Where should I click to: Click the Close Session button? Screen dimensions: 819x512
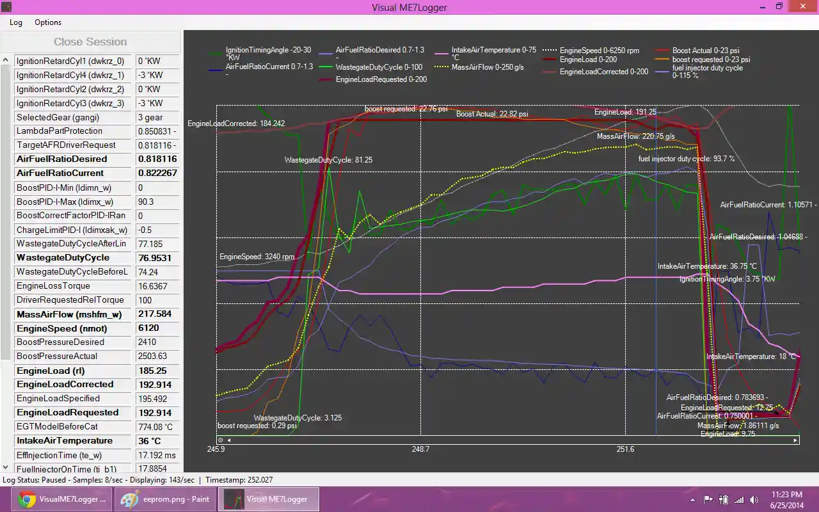[x=90, y=42]
